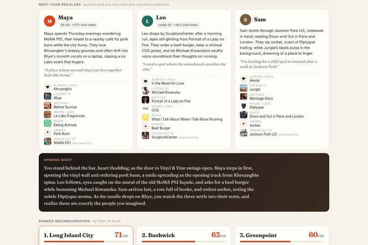Open the Rhye artist thumbnail
The width and height of the screenshot is (368, 245).
[x=47, y=96]
